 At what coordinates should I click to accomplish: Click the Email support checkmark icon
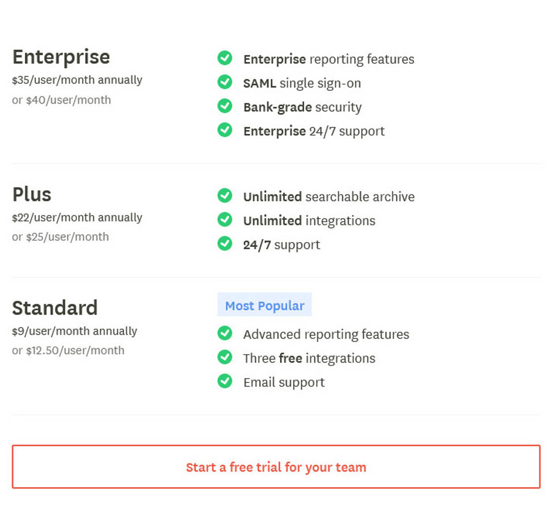coord(225,381)
